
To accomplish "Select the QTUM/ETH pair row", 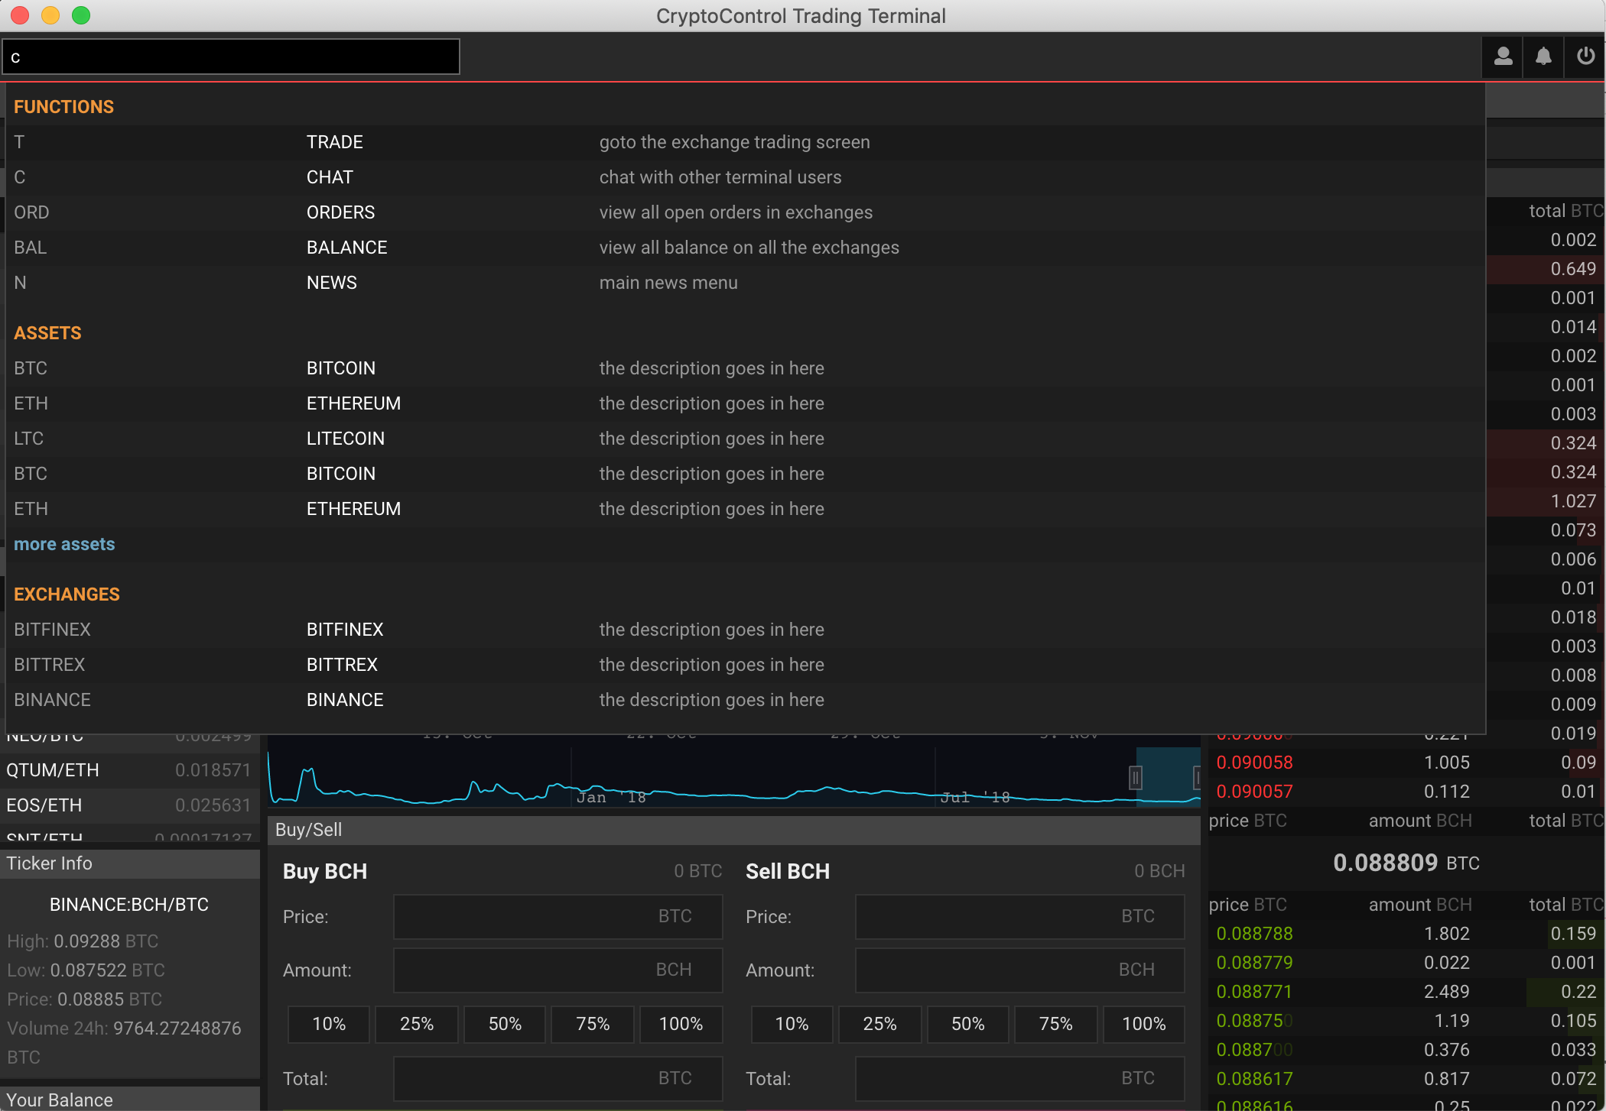I will (x=129, y=770).
